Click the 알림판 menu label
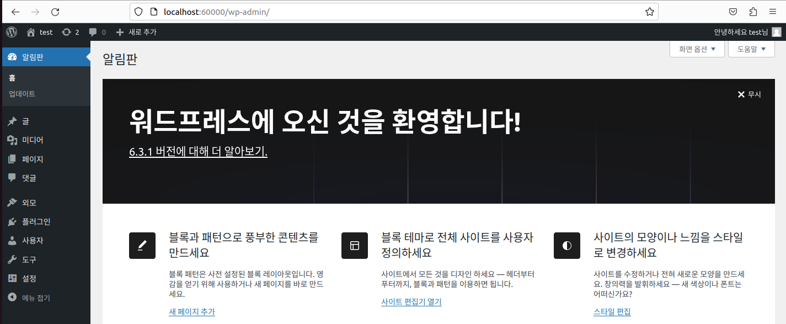 click(33, 57)
